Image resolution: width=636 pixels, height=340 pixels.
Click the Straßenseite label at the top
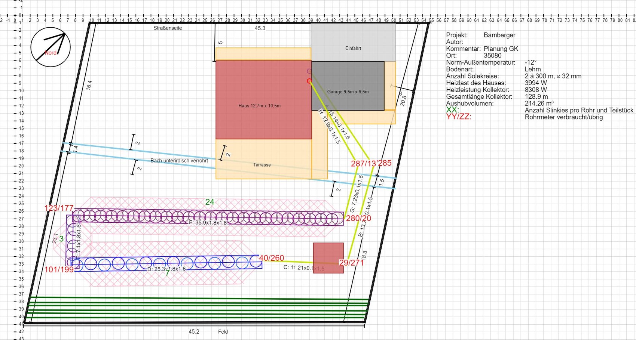click(x=168, y=28)
